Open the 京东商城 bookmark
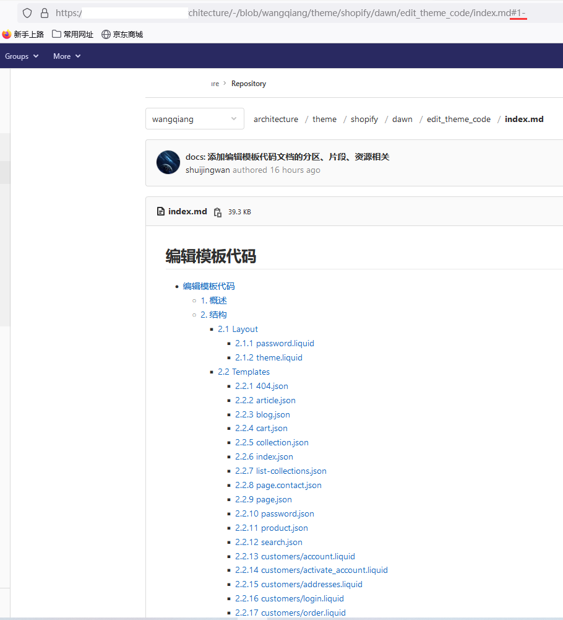This screenshot has width=563, height=620. click(122, 35)
